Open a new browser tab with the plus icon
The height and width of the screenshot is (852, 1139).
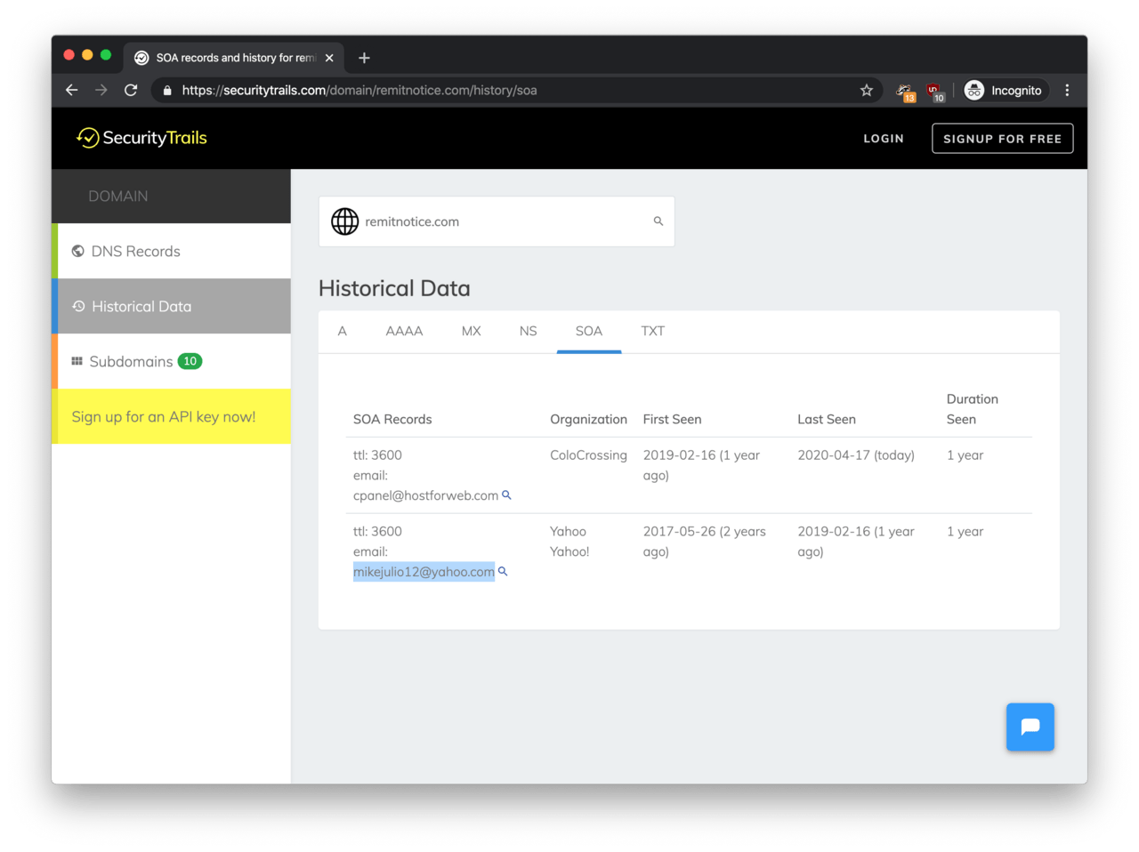[x=364, y=58]
